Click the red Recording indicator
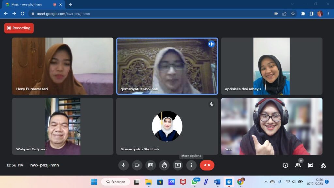Screen dimensions: 334x188 (x=19, y=28)
